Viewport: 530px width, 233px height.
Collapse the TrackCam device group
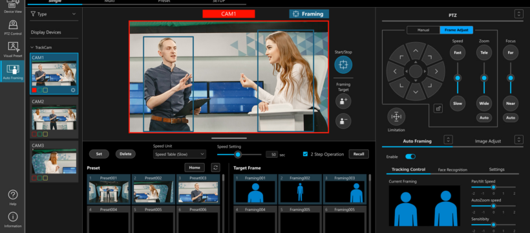[x=32, y=48]
